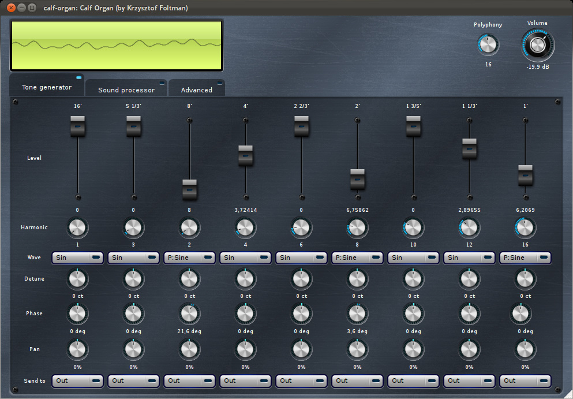
Task: Open the Wave dropdown under the 16' drawbar
Action: tap(77, 258)
